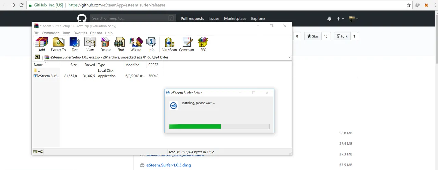Image resolution: width=438 pixels, height=170 pixels.
Task: Go up one folder level in WinRAR
Action: coord(37,57)
